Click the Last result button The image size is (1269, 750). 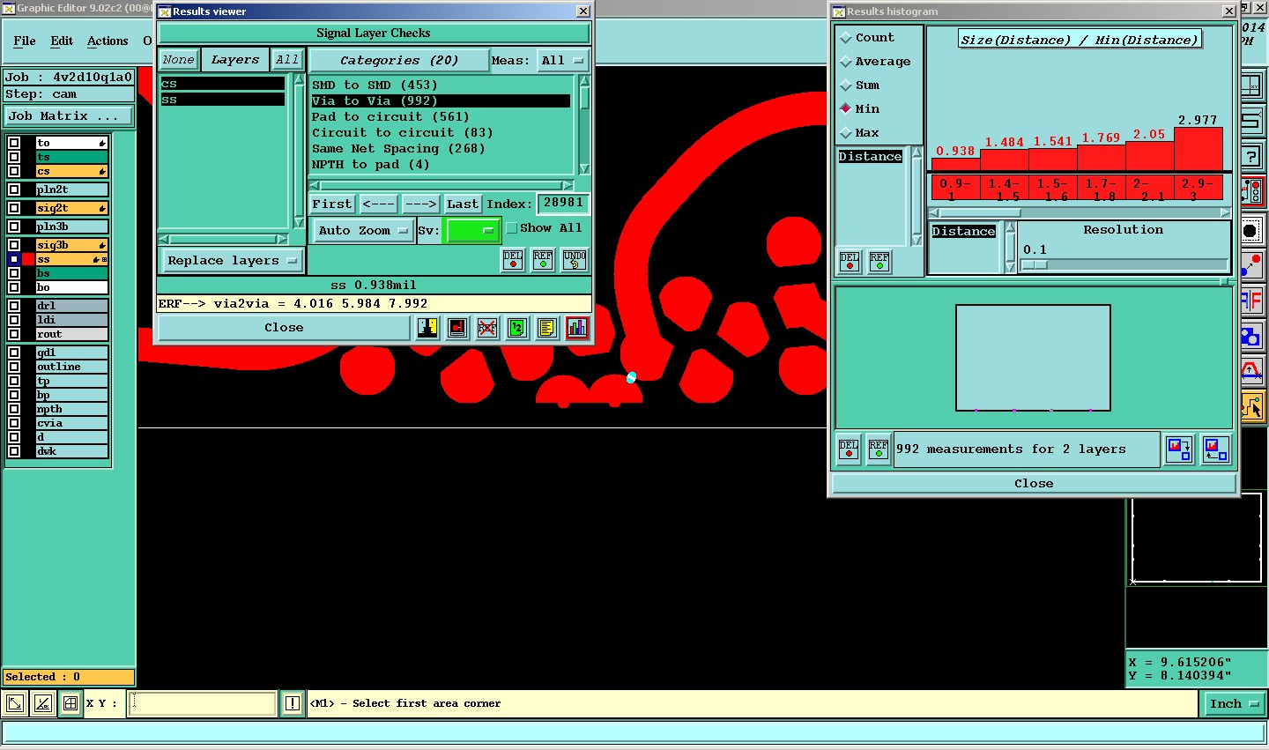(x=462, y=204)
